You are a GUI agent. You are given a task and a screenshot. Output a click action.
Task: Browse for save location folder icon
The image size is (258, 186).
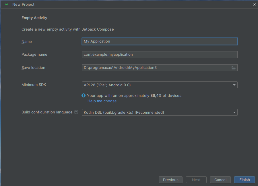pyautogui.click(x=234, y=68)
